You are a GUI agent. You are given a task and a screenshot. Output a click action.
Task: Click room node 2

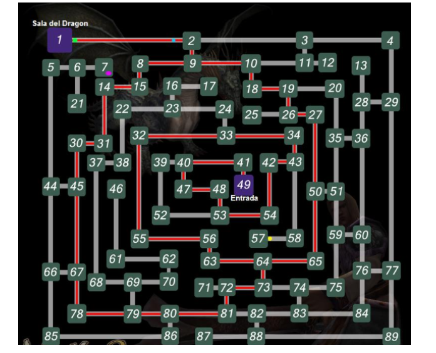coord(192,41)
